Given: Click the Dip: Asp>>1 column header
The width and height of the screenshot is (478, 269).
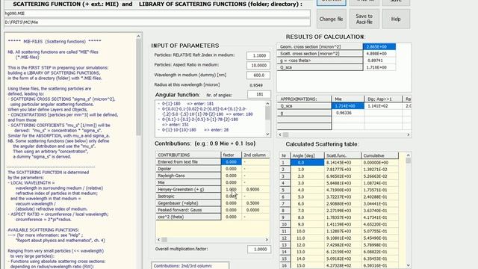Looking at the screenshot, I should 383,99.
